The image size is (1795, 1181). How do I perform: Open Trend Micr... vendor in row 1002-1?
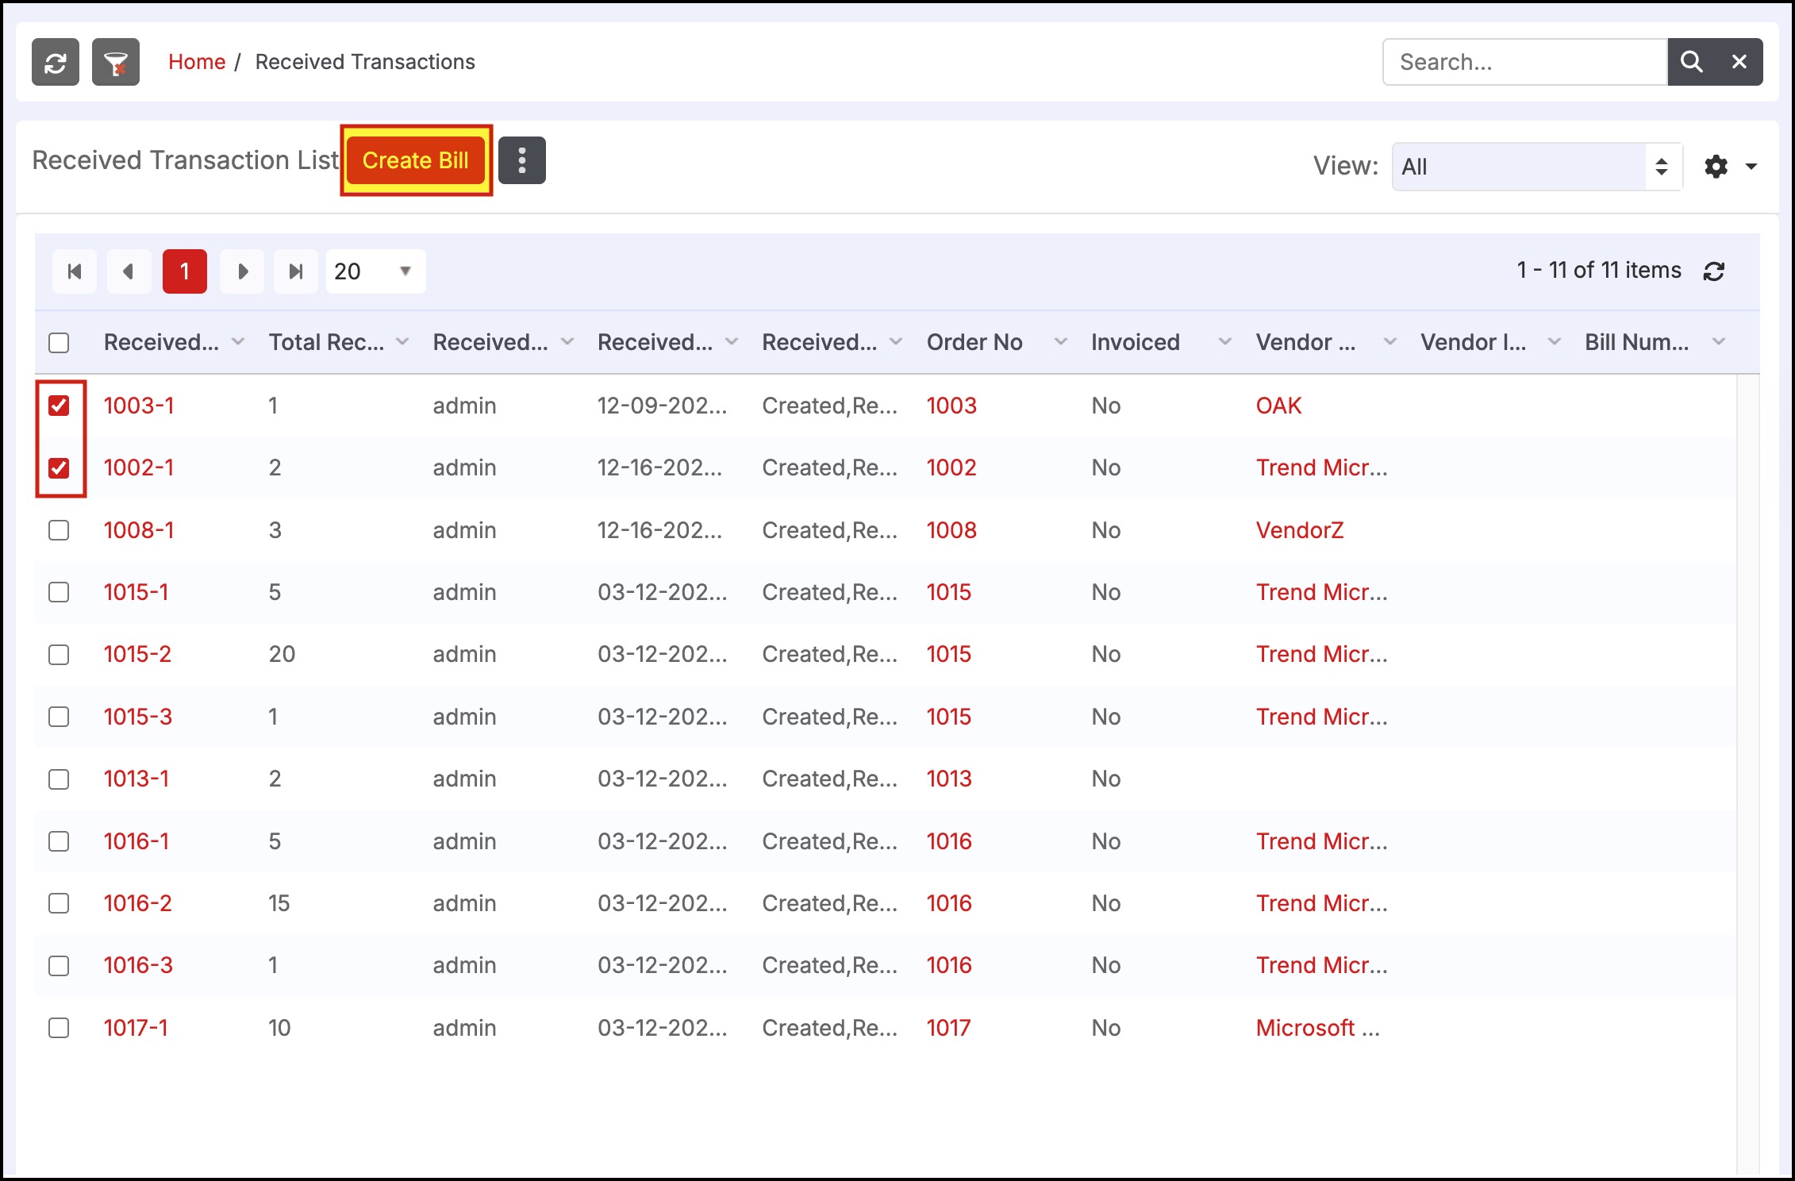(x=1322, y=467)
